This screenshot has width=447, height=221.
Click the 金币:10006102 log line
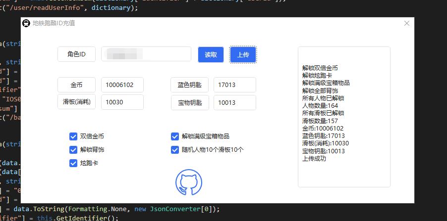point(323,128)
